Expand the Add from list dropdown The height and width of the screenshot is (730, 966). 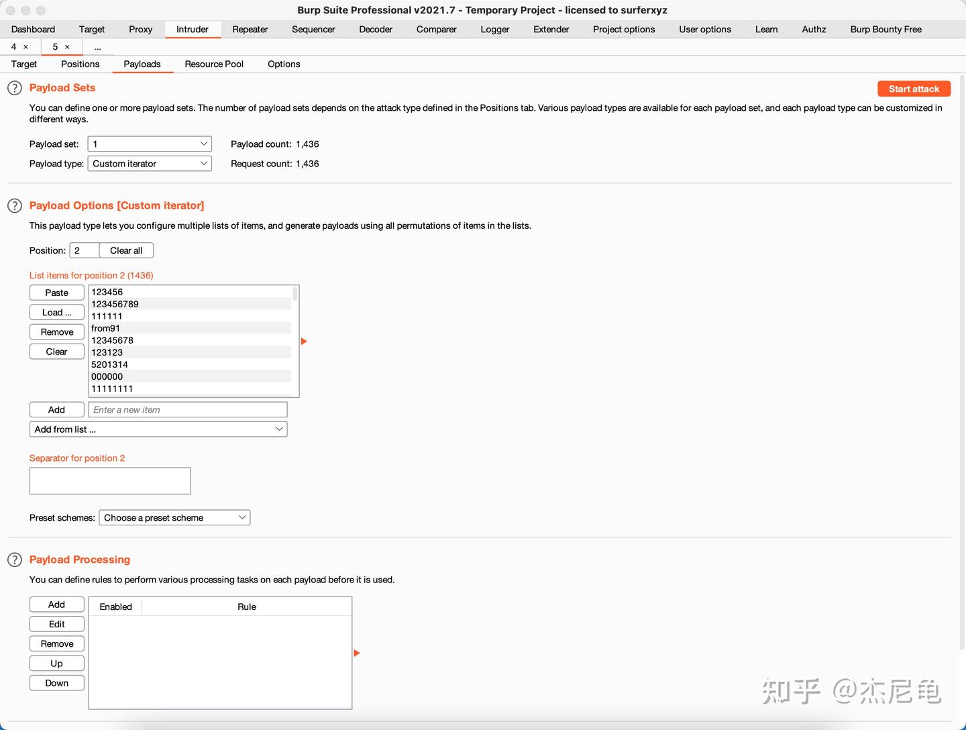(158, 429)
